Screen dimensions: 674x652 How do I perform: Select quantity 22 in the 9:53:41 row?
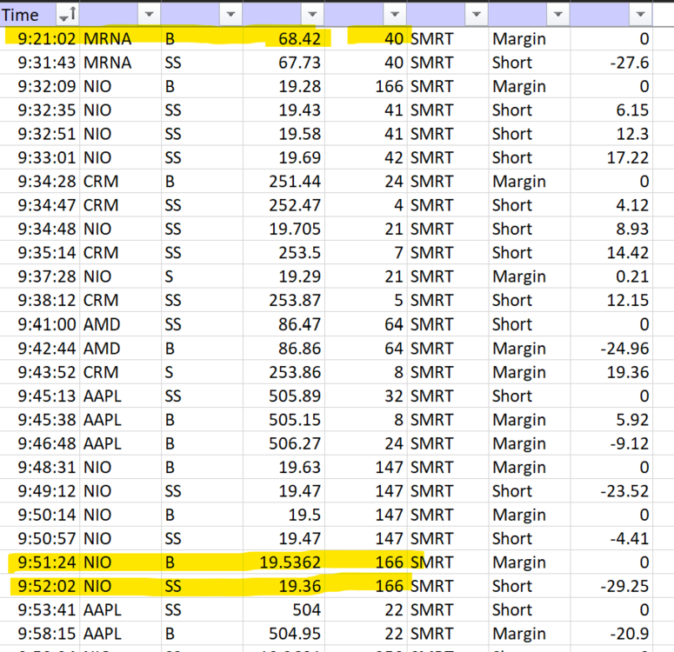366,610
